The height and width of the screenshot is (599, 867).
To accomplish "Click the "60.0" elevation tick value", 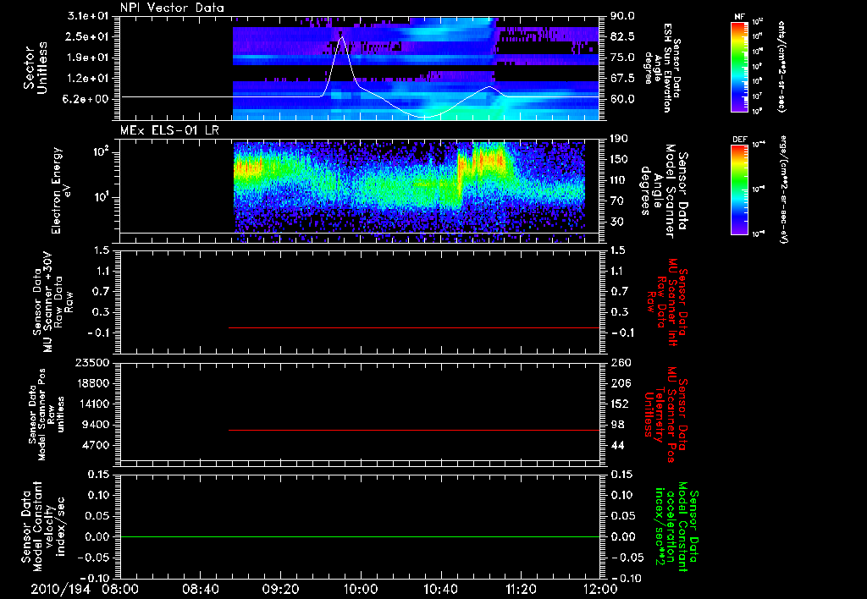I will tap(622, 99).
